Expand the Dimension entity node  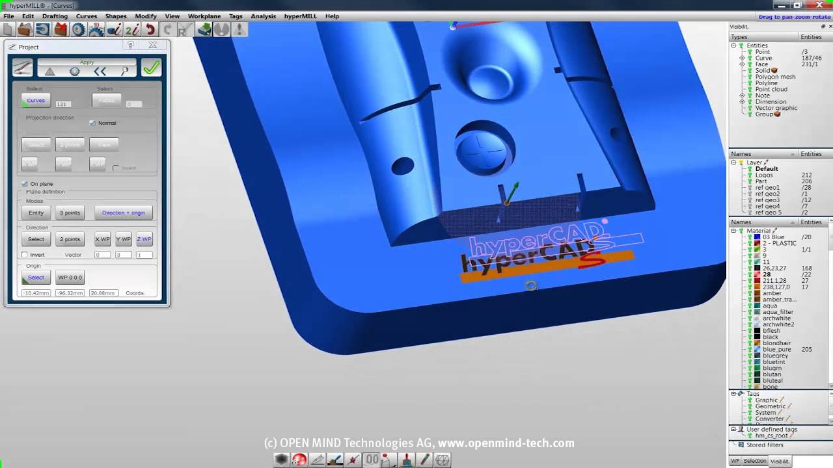(x=742, y=101)
